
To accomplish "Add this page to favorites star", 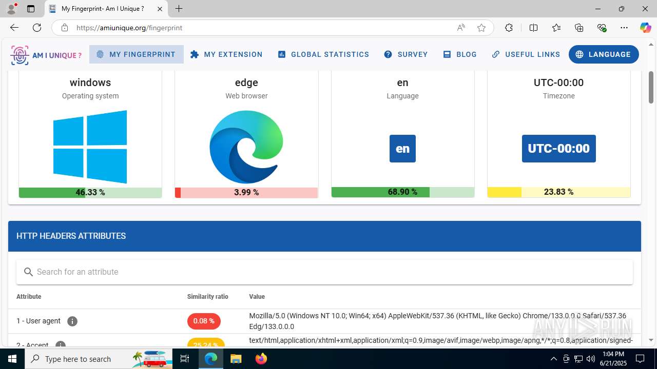I will [481, 28].
